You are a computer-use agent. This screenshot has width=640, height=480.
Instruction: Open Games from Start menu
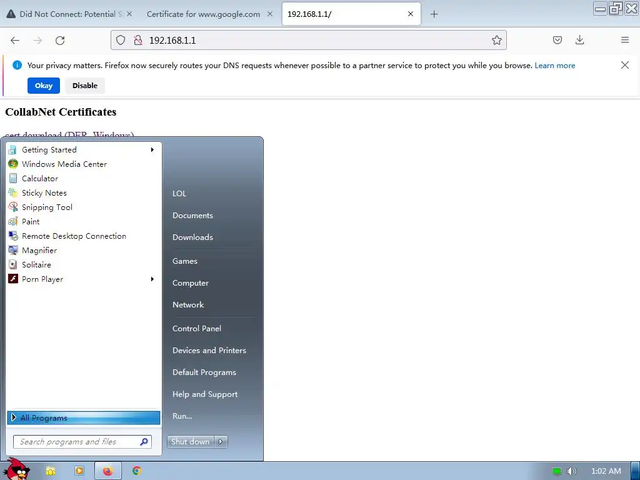(185, 261)
